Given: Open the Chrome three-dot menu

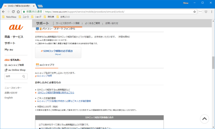Looking at the screenshot, I should tap(212, 12).
